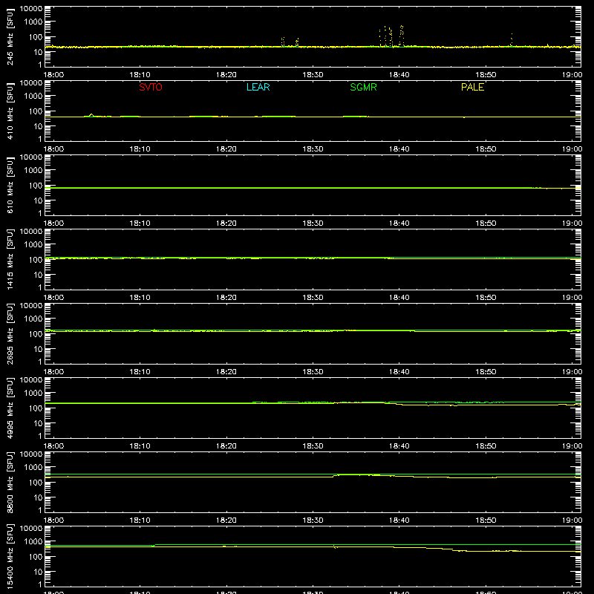Image resolution: width=594 pixels, height=594 pixels.
Task: Click 19:00 time label below 245 MHz plot
Action: point(572,75)
